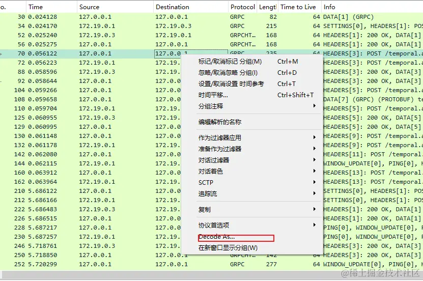
Task: Select Decode As... in context menu
Action: [x=252, y=237]
